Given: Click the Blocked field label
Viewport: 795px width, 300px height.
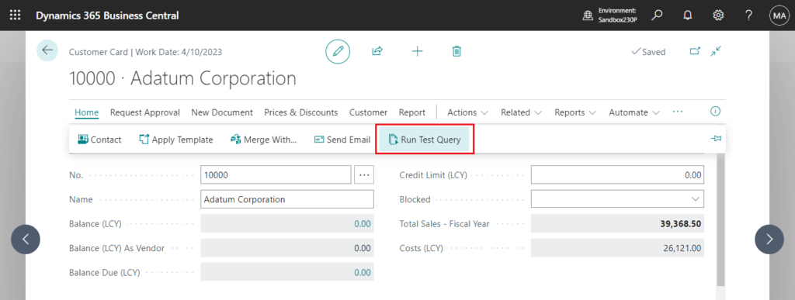Looking at the screenshot, I should coord(415,199).
